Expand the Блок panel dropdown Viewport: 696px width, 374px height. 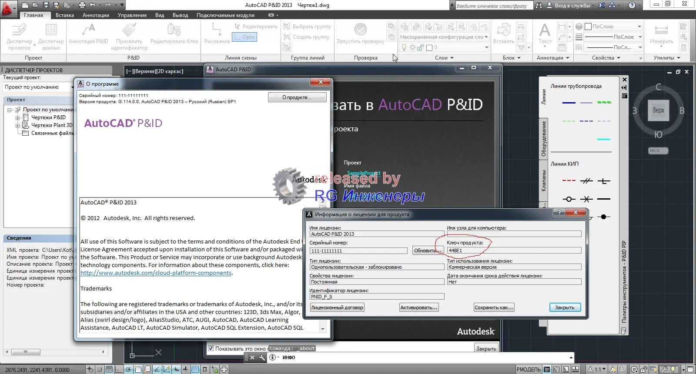(x=512, y=58)
